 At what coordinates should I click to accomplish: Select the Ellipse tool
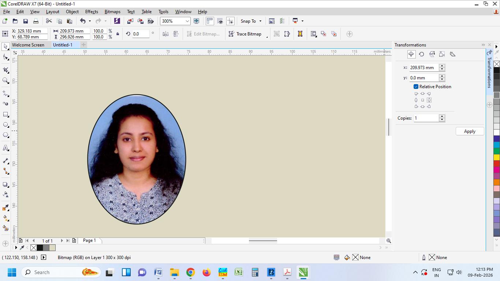click(5, 125)
